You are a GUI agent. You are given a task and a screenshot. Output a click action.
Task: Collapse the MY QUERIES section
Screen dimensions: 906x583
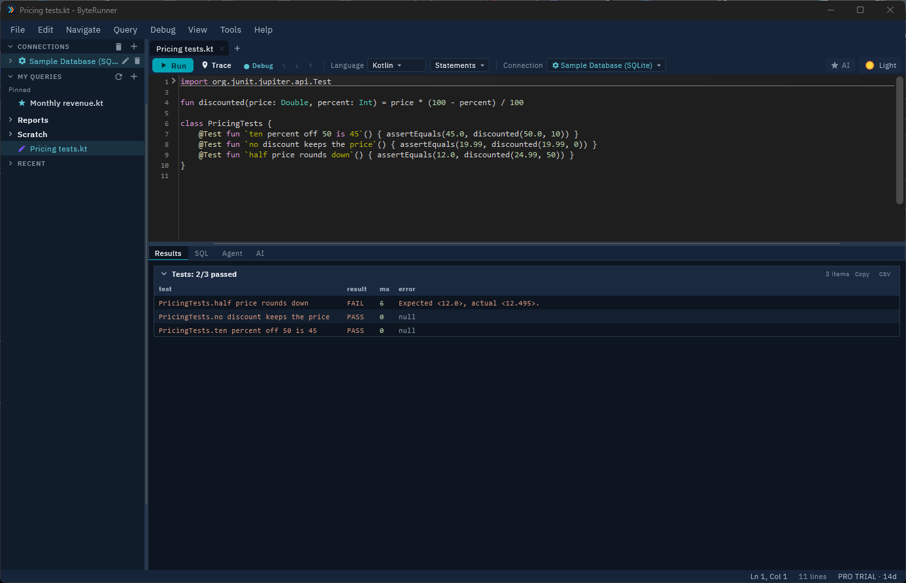click(10, 77)
